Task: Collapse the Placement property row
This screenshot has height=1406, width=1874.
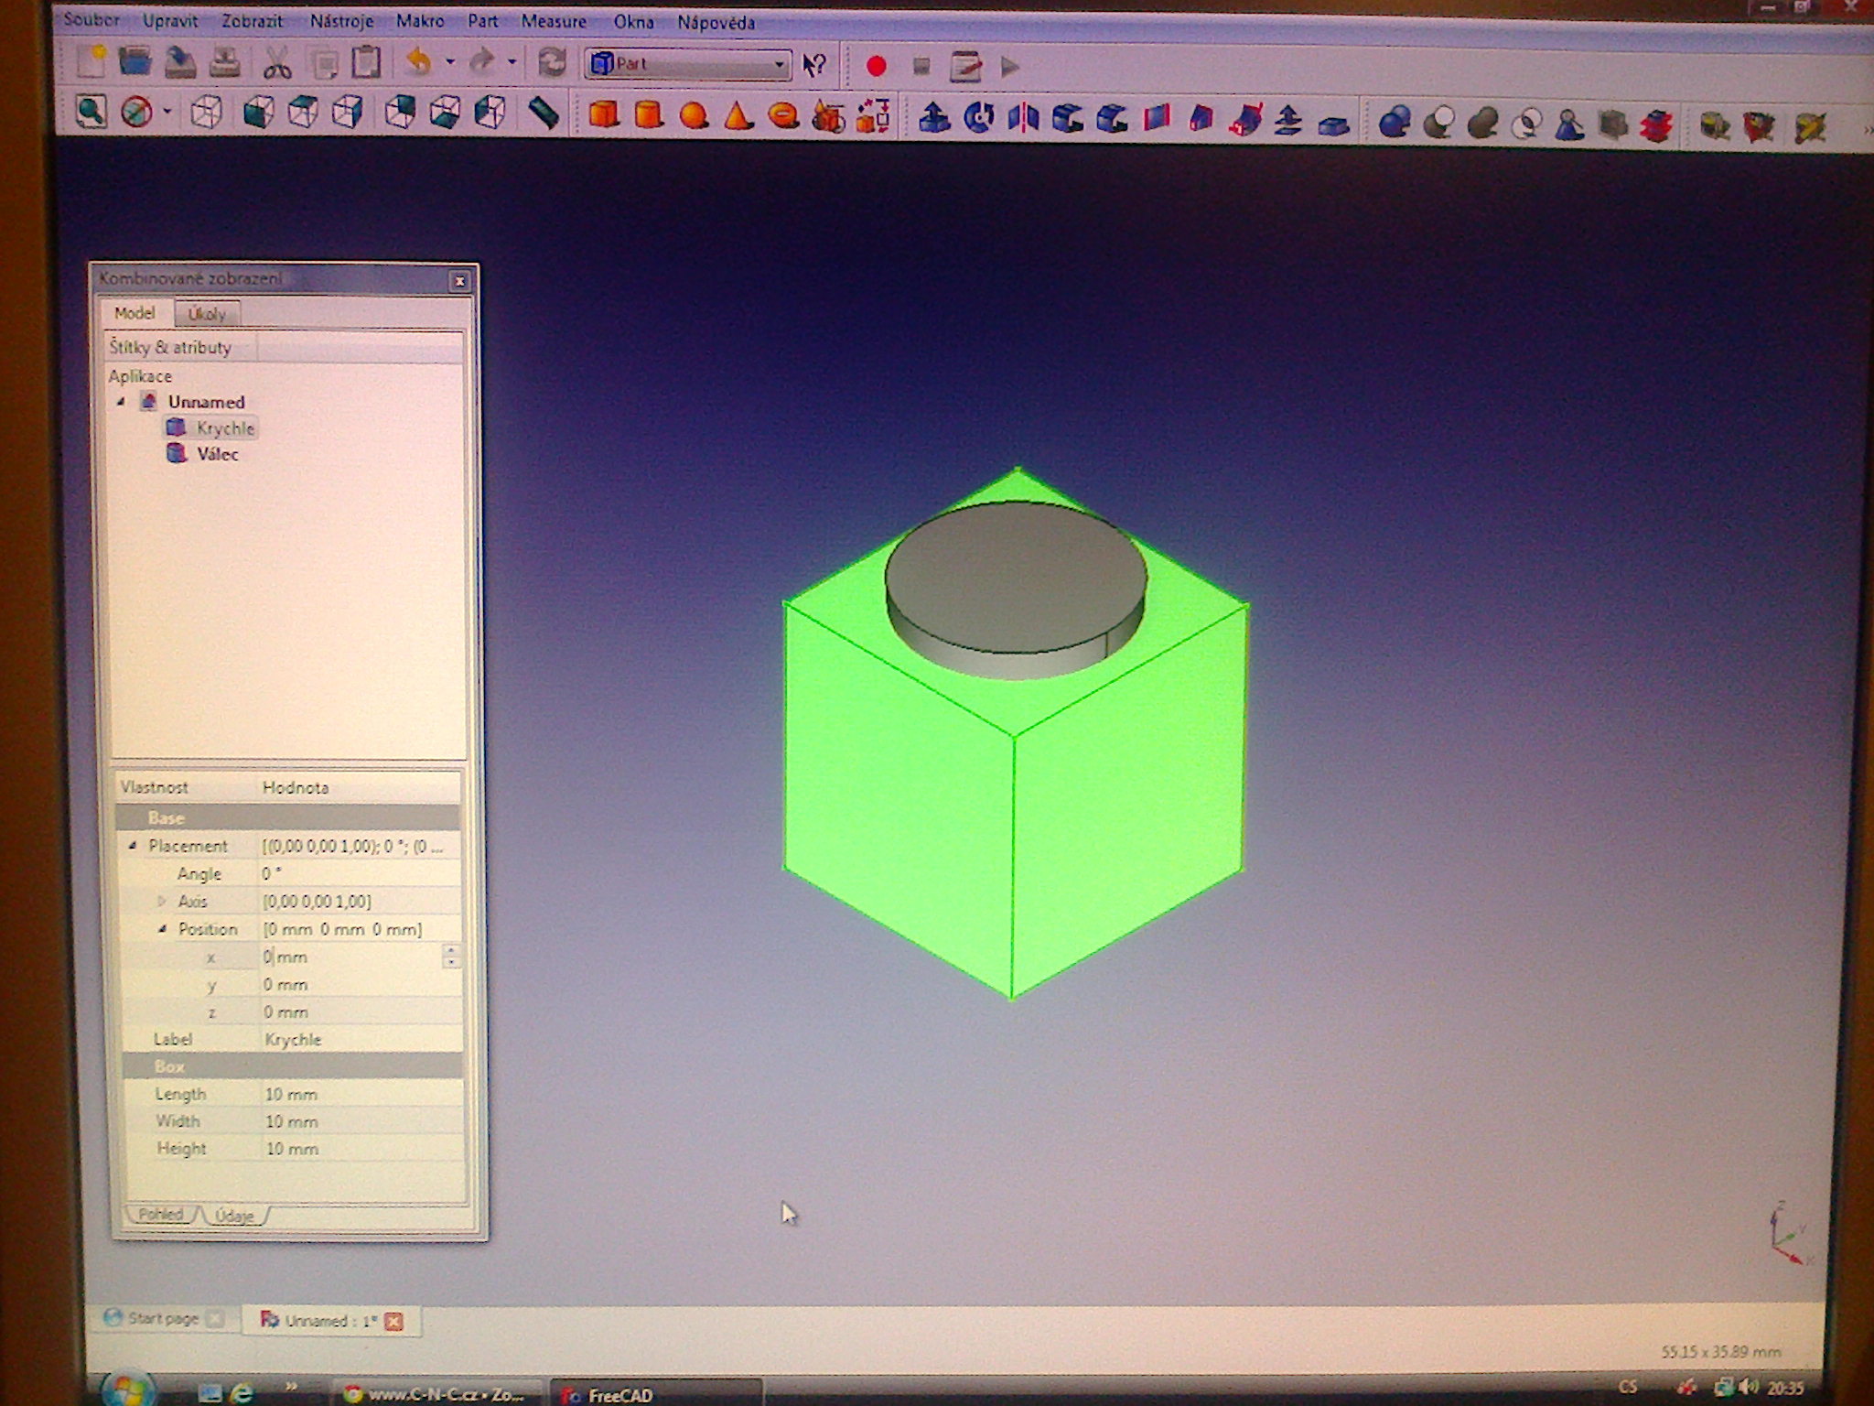Action: click(133, 846)
